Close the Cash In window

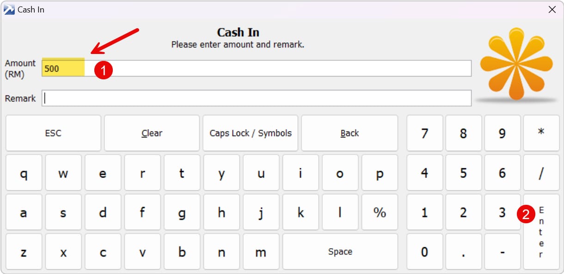[x=552, y=9]
